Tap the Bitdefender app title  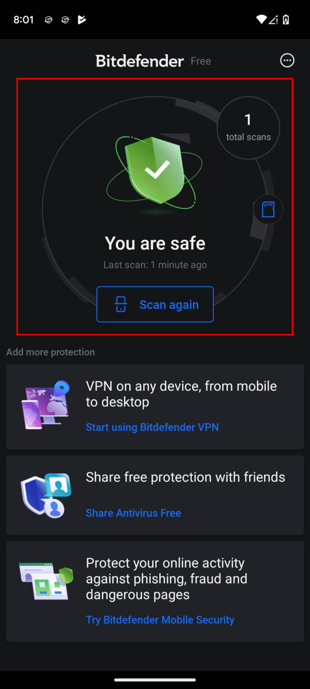139,61
